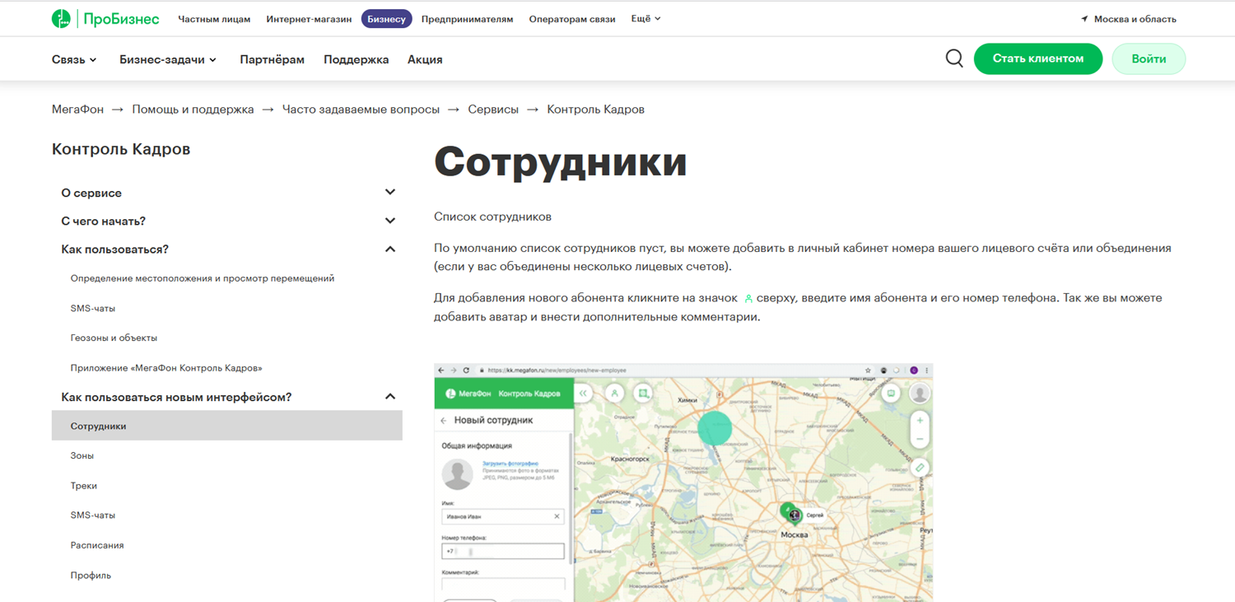Viewport: 1235px width, 602px height.
Task: Open SMS-чаты under Как пользоваться?
Action: [93, 308]
